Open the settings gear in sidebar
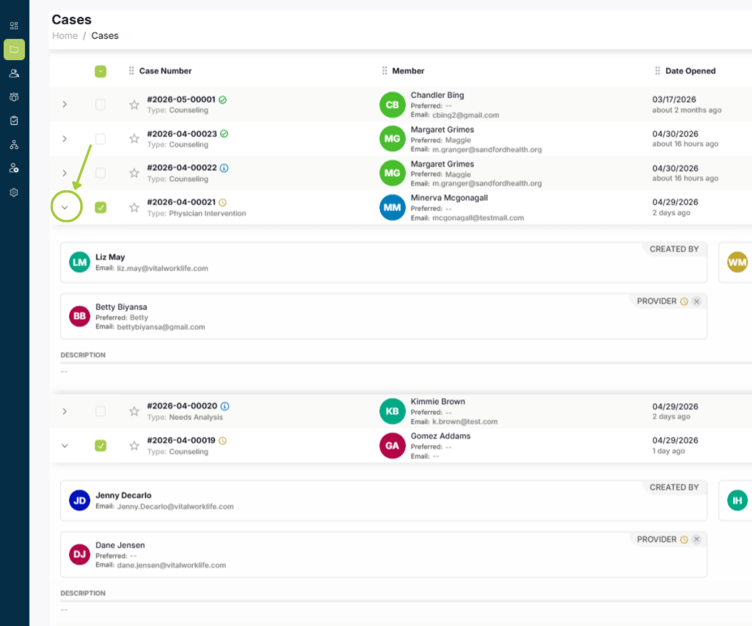This screenshot has height=626, width=752. (x=14, y=193)
